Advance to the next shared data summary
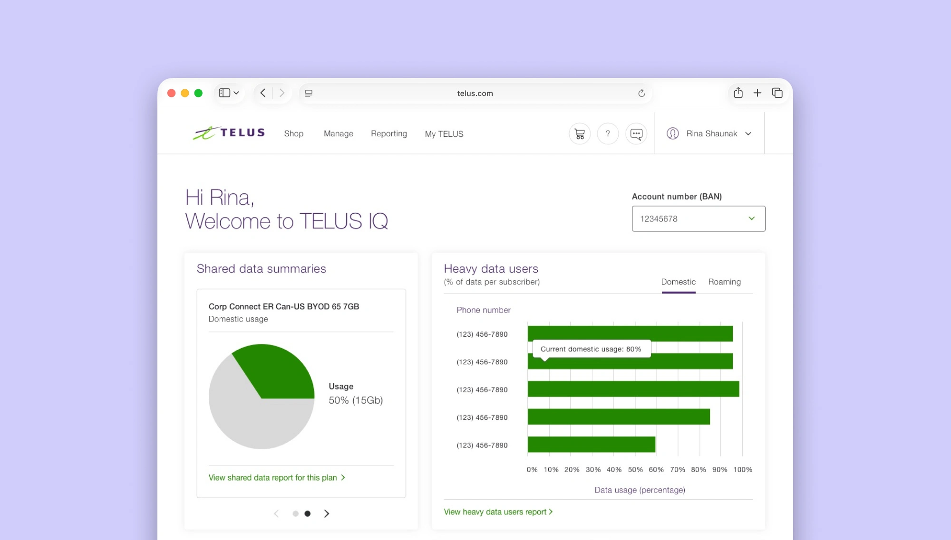The width and height of the screenshot is (951, 540). (327, 513)
